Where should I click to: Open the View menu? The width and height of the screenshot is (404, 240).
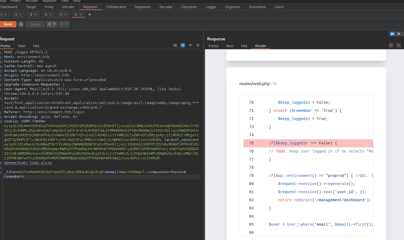pyautogui.click(x=65, y=1)
